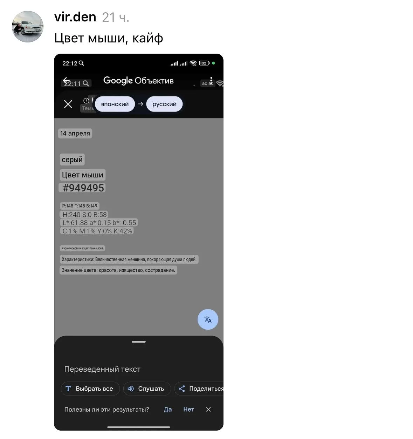Open the three-dot overflow menu
Image resolution: width=413 pixels, height=439 pixels.
211,80
